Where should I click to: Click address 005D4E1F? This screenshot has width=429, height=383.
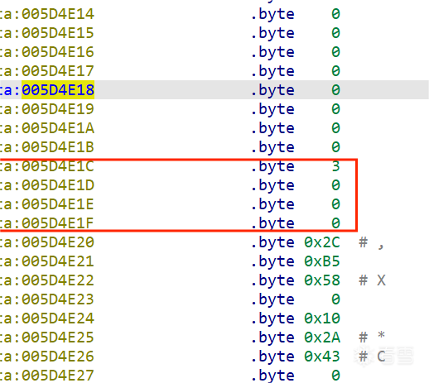[x=58, y=223]
